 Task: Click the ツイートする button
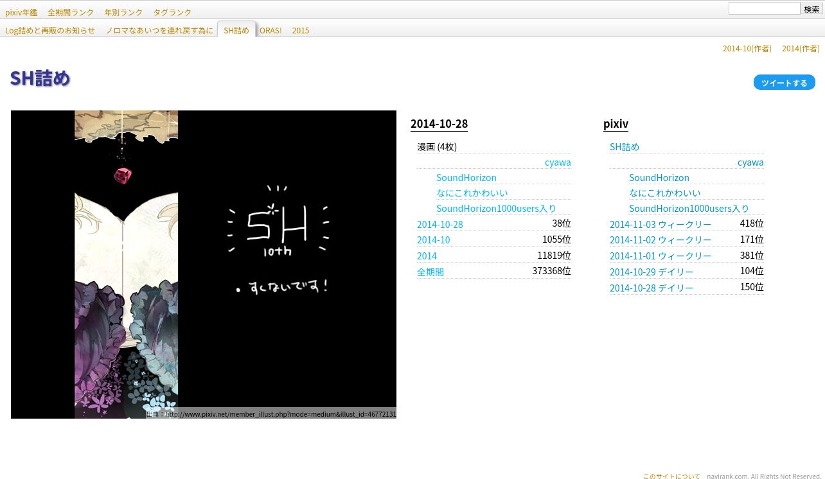pyautogui.click(x=785, y=82)
